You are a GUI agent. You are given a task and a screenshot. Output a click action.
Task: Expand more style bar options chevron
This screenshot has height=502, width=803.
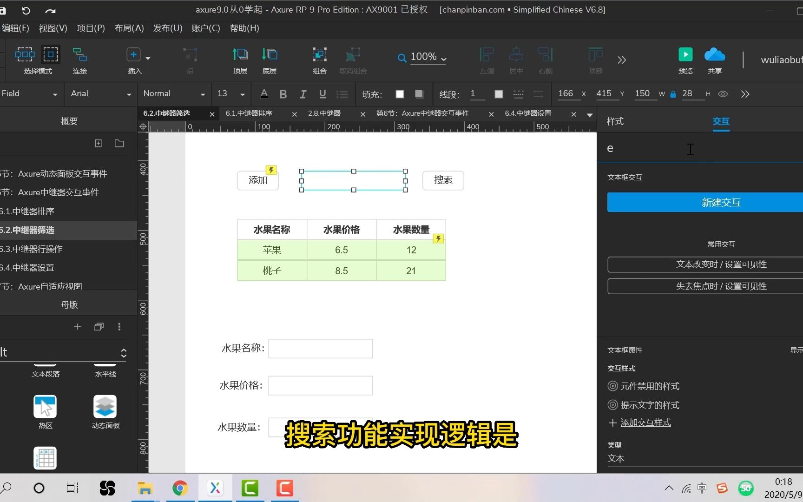(x=745, y=94)
